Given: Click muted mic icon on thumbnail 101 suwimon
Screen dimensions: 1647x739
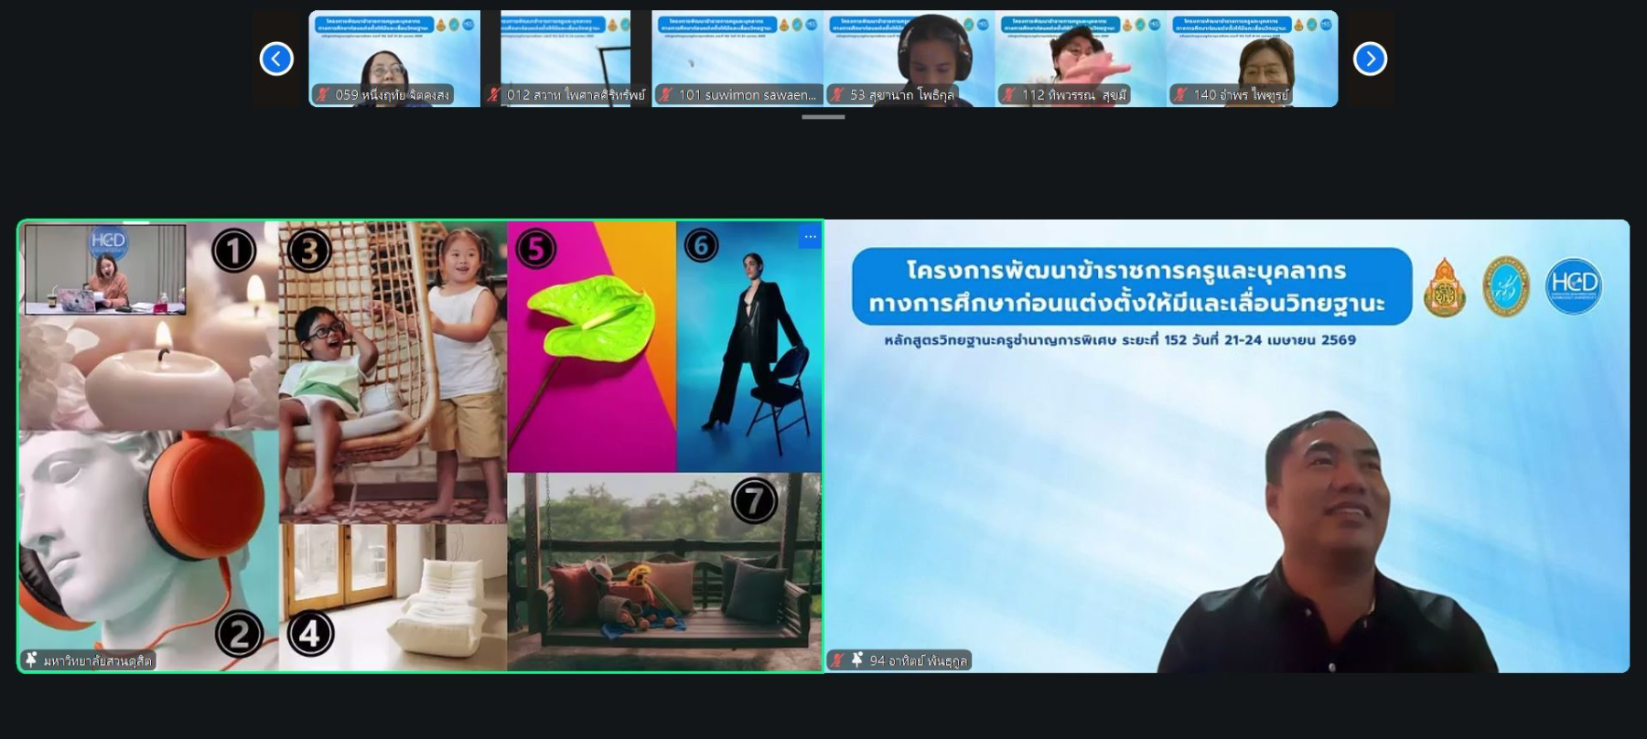Looking at the screenshot, I should click(665, 94).
